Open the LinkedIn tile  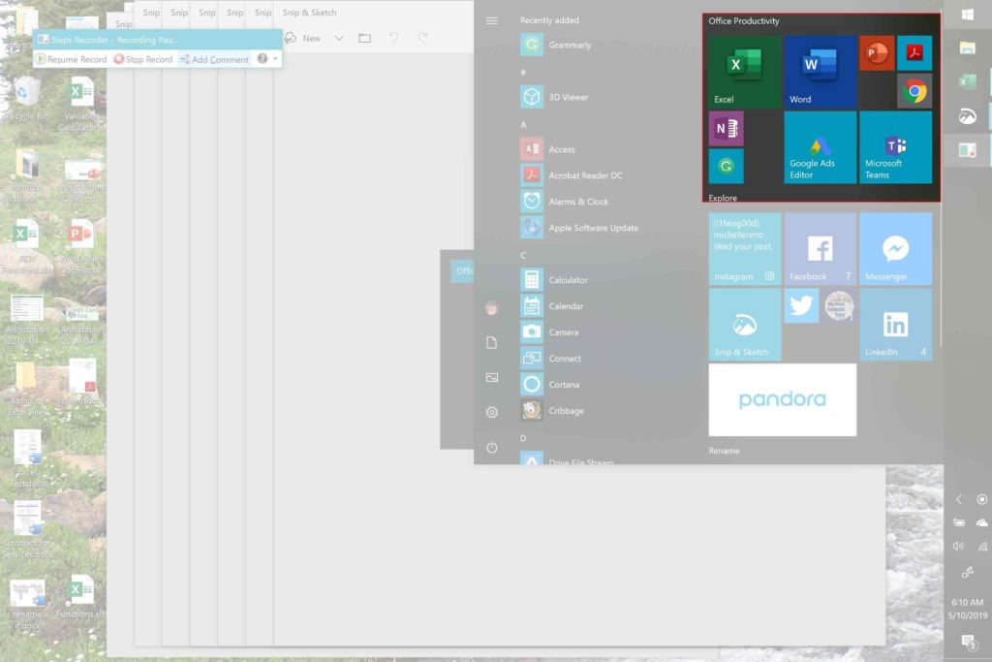[895, 325]
